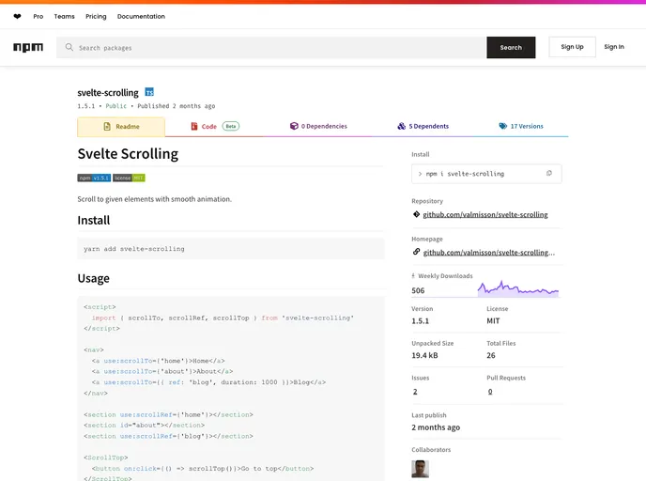Click the TypeScript badge next to svelte-scrolling
Screen dimensions: 646x481
(x=149, y=92)
